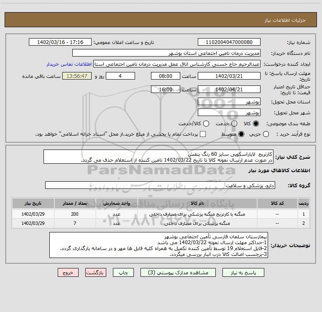The width and height of the screenshot is (322, 312).
Task: Select the خدمت radio button
Action: point(234,124)
